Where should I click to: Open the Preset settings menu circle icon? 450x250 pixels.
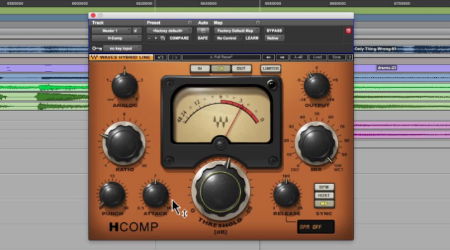(x=190, y=23)
